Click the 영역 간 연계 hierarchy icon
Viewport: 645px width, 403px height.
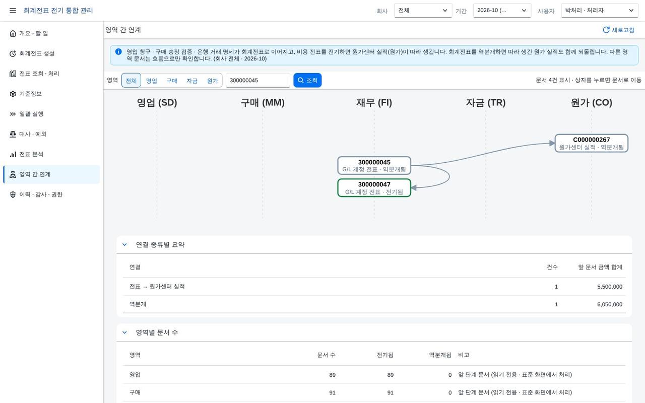pyautogui.click(x=13, y=174)
